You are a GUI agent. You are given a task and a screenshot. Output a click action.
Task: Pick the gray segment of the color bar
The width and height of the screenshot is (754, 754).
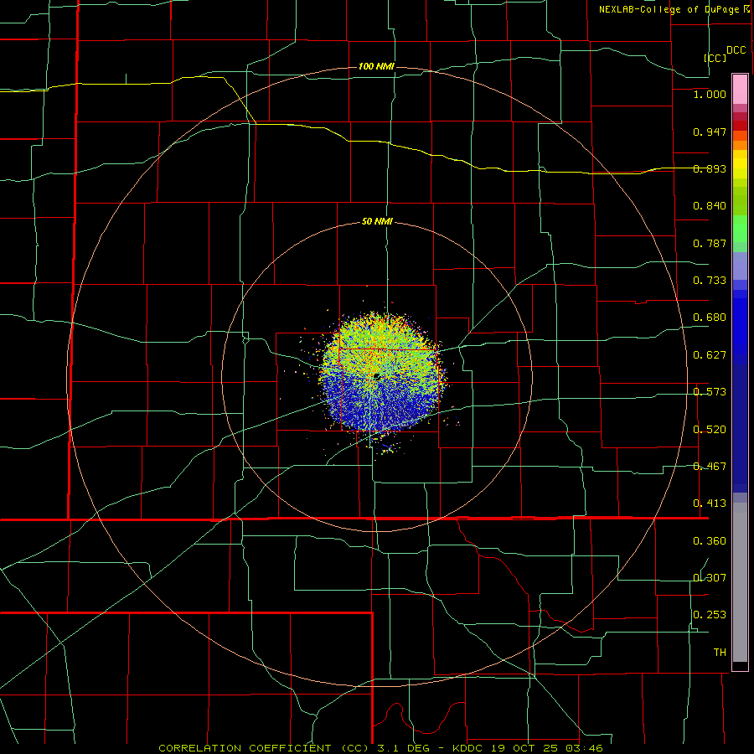click(x=740, y=582)
